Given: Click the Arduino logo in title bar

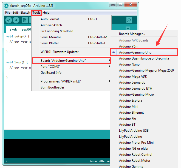Looking at the screenshot, I should tap(6, 6).
